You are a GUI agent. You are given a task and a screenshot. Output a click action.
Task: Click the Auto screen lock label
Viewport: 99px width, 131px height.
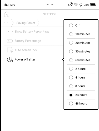coord(26,50)
